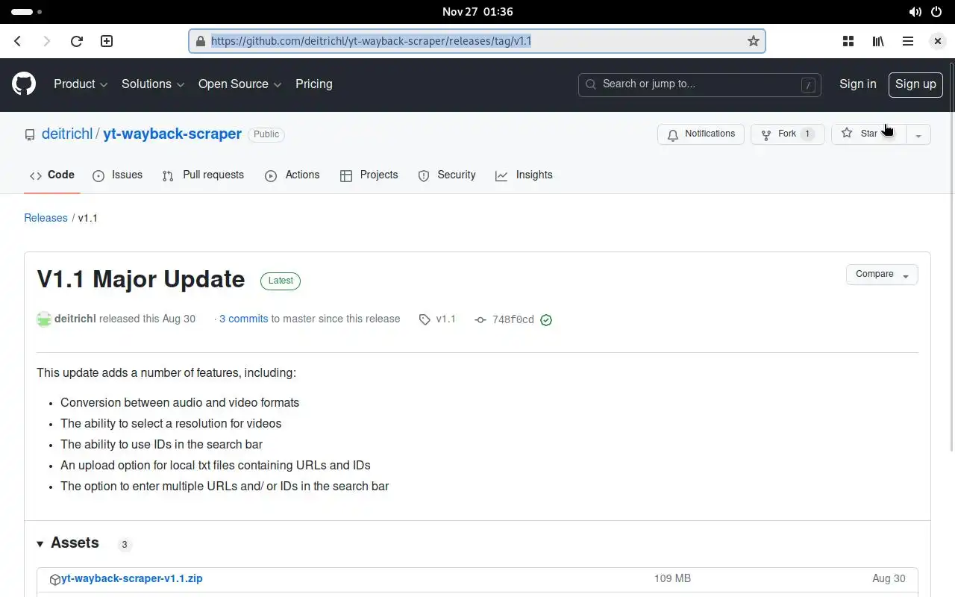955x597 pixels.
Task: Go to the Releases breadcrumb link
Action: 46,218
